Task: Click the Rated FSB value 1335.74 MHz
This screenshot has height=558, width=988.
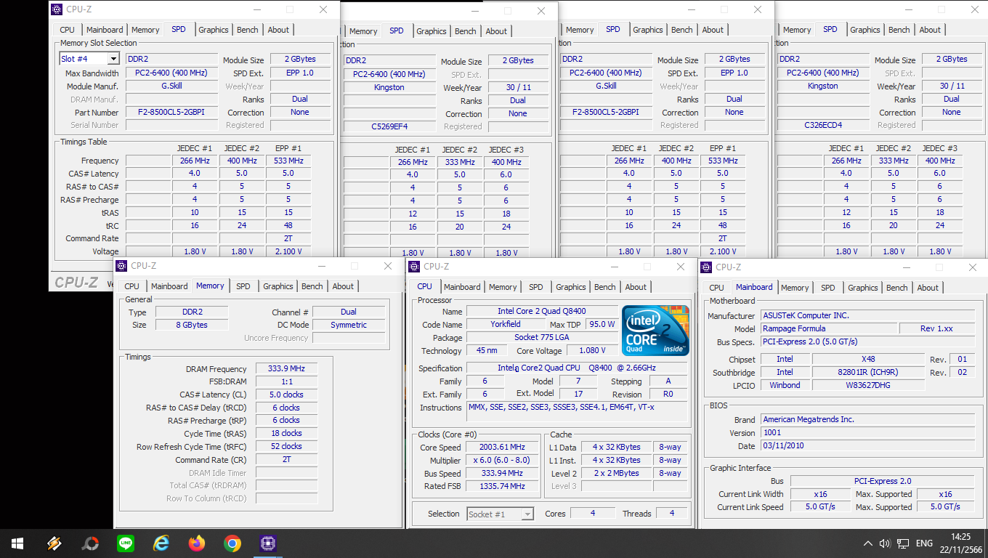Action: (x=502, y=486)
